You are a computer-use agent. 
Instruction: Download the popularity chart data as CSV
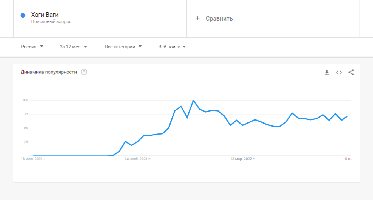(327, 72)
